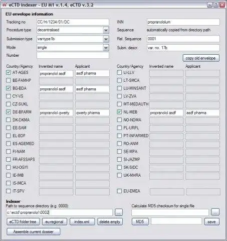Click the MD5 calculate button
227x241 pixels.
[140, 222]
